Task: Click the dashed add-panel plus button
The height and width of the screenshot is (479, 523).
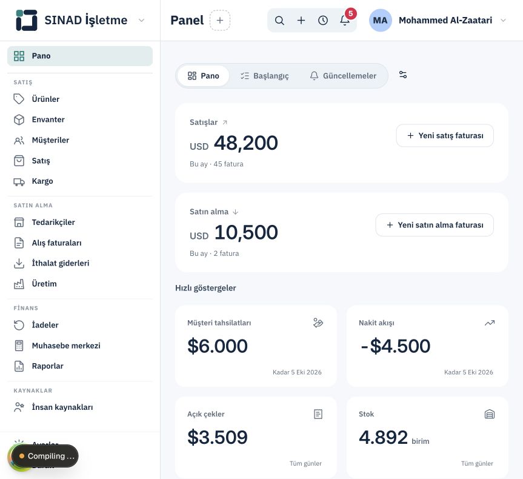Action: (x=220, y=21)
